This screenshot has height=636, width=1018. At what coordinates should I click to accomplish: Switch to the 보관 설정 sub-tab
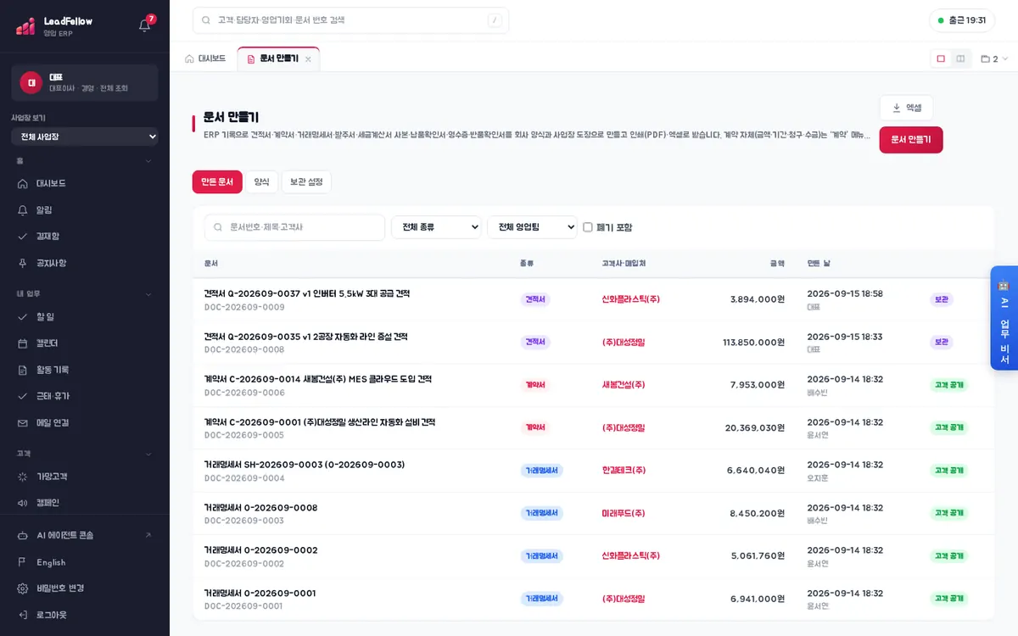tap(306, 181)
